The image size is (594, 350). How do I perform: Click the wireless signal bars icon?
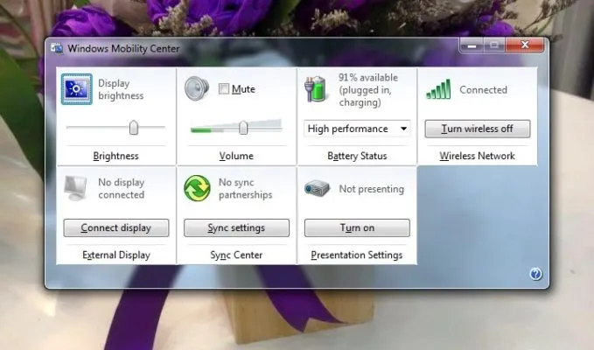[x=438, y=89]
